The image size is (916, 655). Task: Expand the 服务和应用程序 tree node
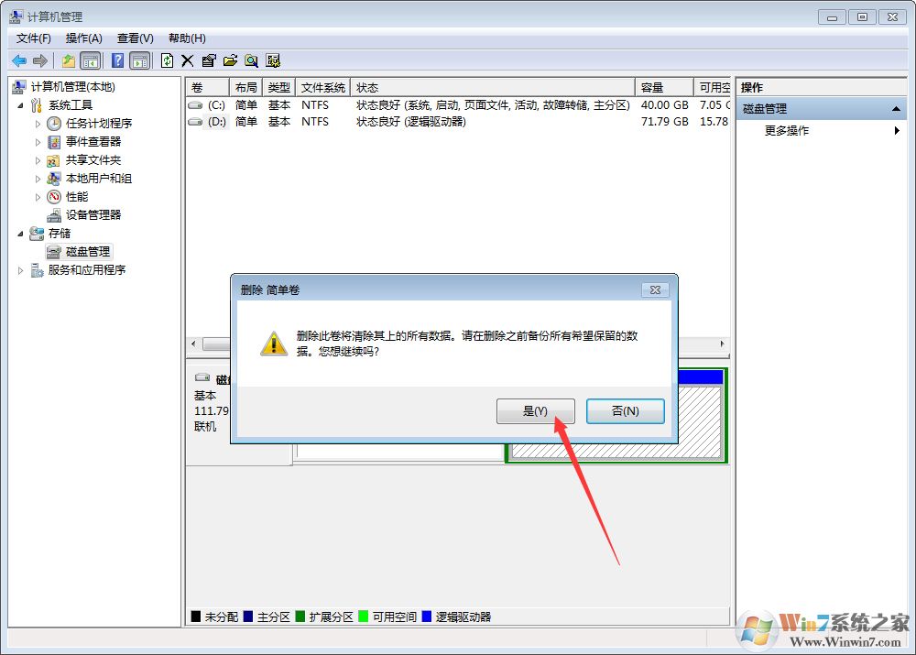(x=19, y=269)
